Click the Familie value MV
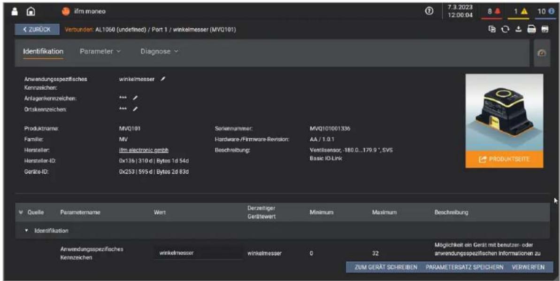This screenshot has width=560, height=281. pyautogui.click(x=123, y=139)
